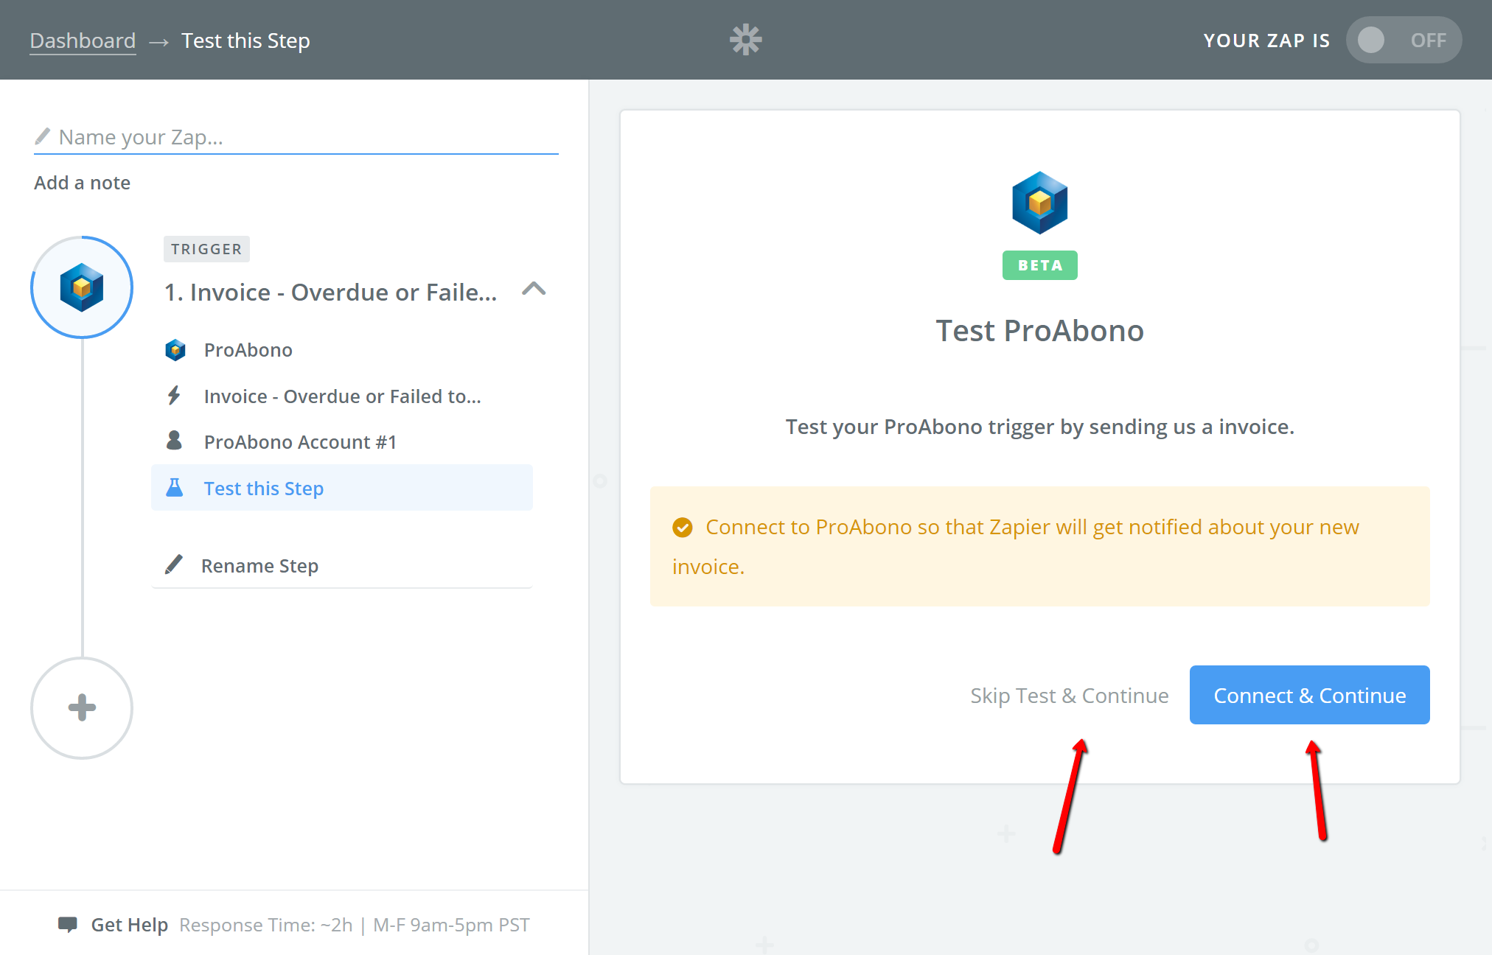This screenshot has height=955, width=1492.
Task: Select the step title Invoice - Overdue or Faile...
Action: point(330,293)
